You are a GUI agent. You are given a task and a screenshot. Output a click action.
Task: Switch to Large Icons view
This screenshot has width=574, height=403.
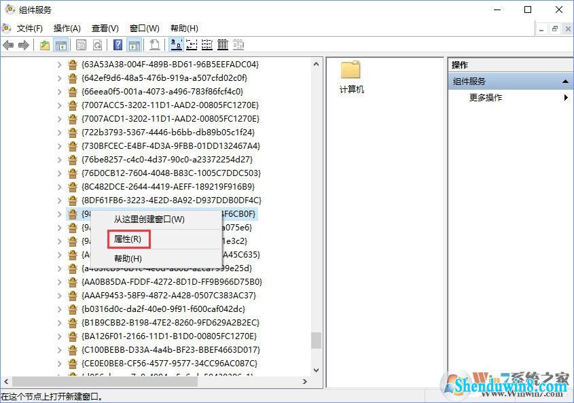[177, 45]
